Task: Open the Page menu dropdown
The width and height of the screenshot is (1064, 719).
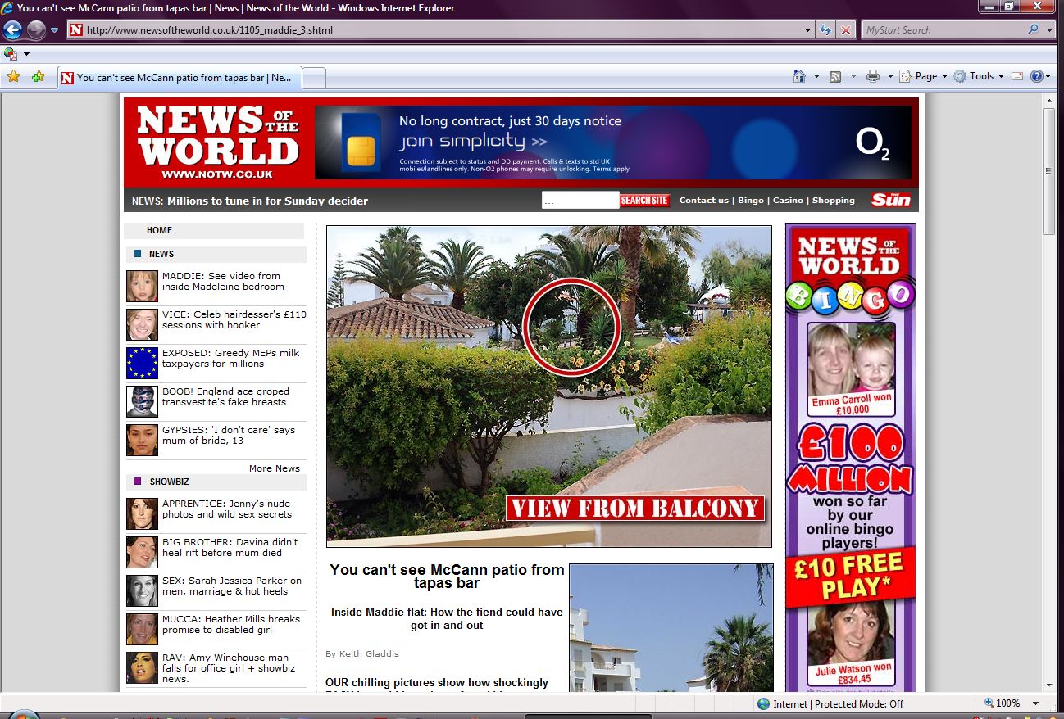Action: point(925,76)
